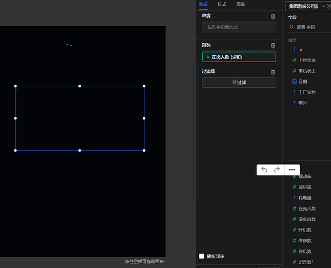
Task: Click the 拖动字段至此处 dimension drop zone
Action: coord(239,27)
